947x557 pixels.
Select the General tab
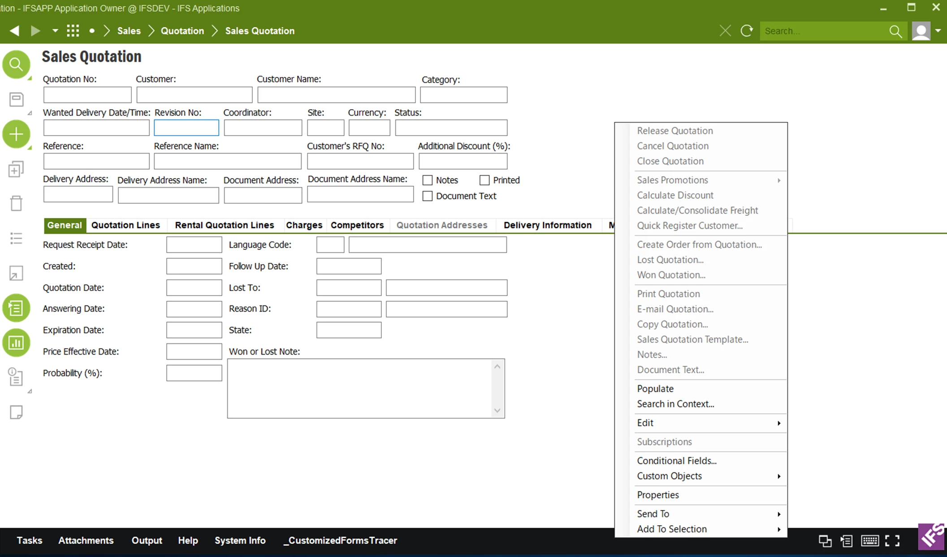tap(65, 225)
